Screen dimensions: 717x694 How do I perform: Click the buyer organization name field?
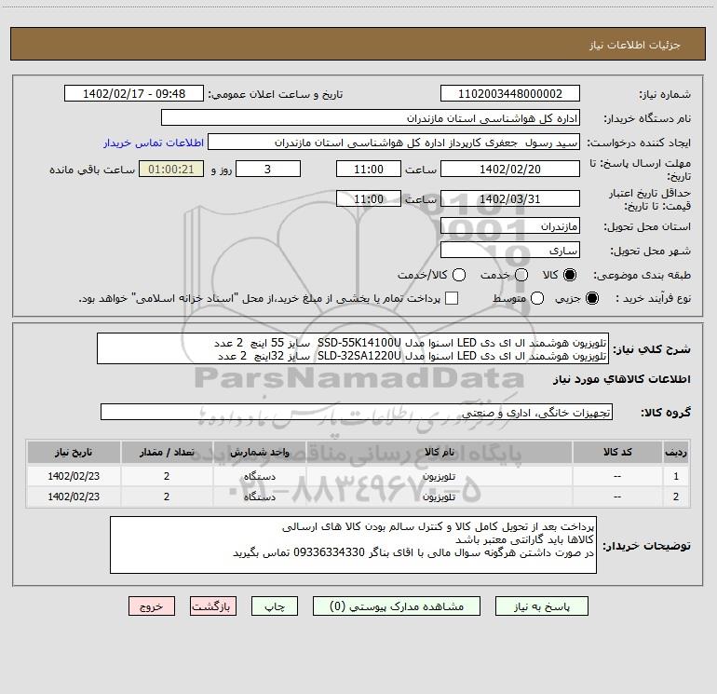[x=371, y=118]
